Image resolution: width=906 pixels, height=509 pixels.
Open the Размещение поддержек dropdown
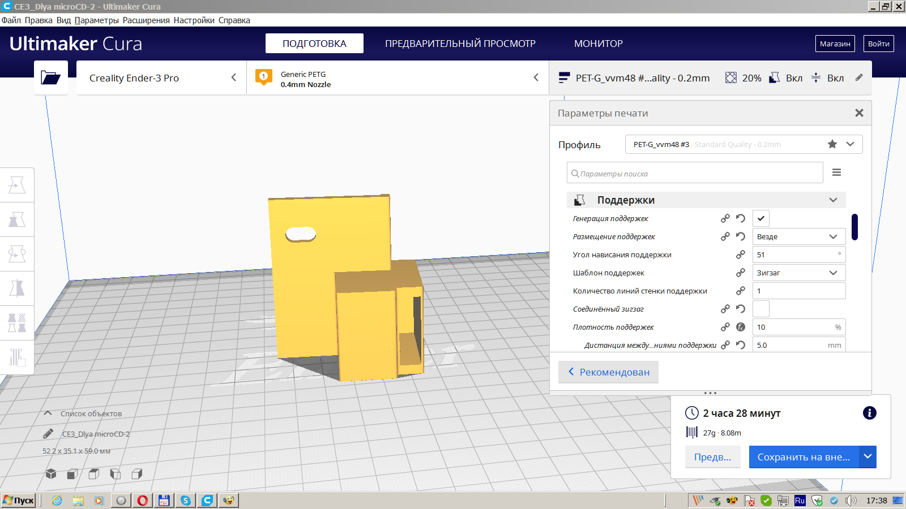(x=798, y=236)
